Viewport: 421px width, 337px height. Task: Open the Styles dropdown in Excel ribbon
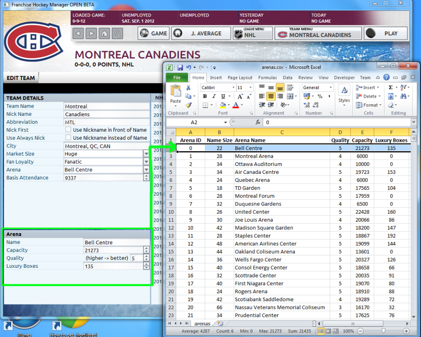coord(344,96)
